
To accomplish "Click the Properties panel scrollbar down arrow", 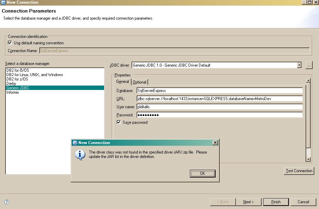I will (x=308, y=159).
